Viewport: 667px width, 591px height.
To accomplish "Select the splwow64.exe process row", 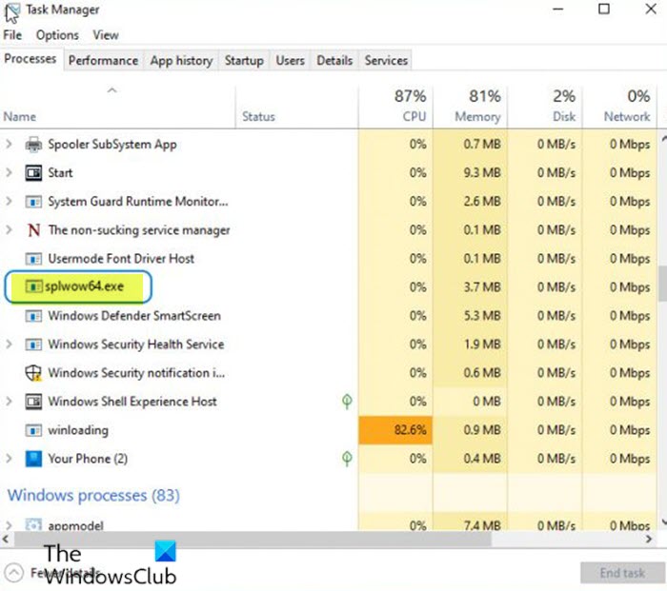I will click(x=328, y=286).
